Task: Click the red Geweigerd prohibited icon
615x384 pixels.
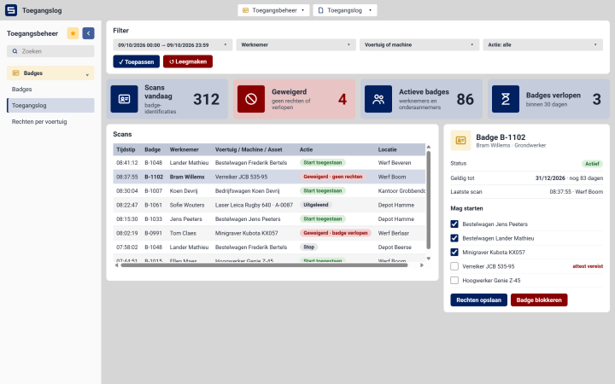Action: [x=251, y=99]
